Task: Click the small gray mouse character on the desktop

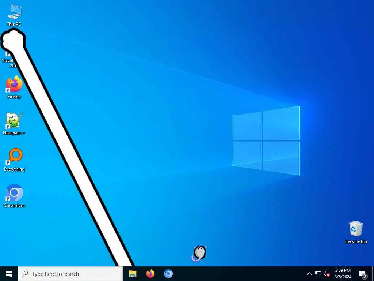Action: click(199, 253)
